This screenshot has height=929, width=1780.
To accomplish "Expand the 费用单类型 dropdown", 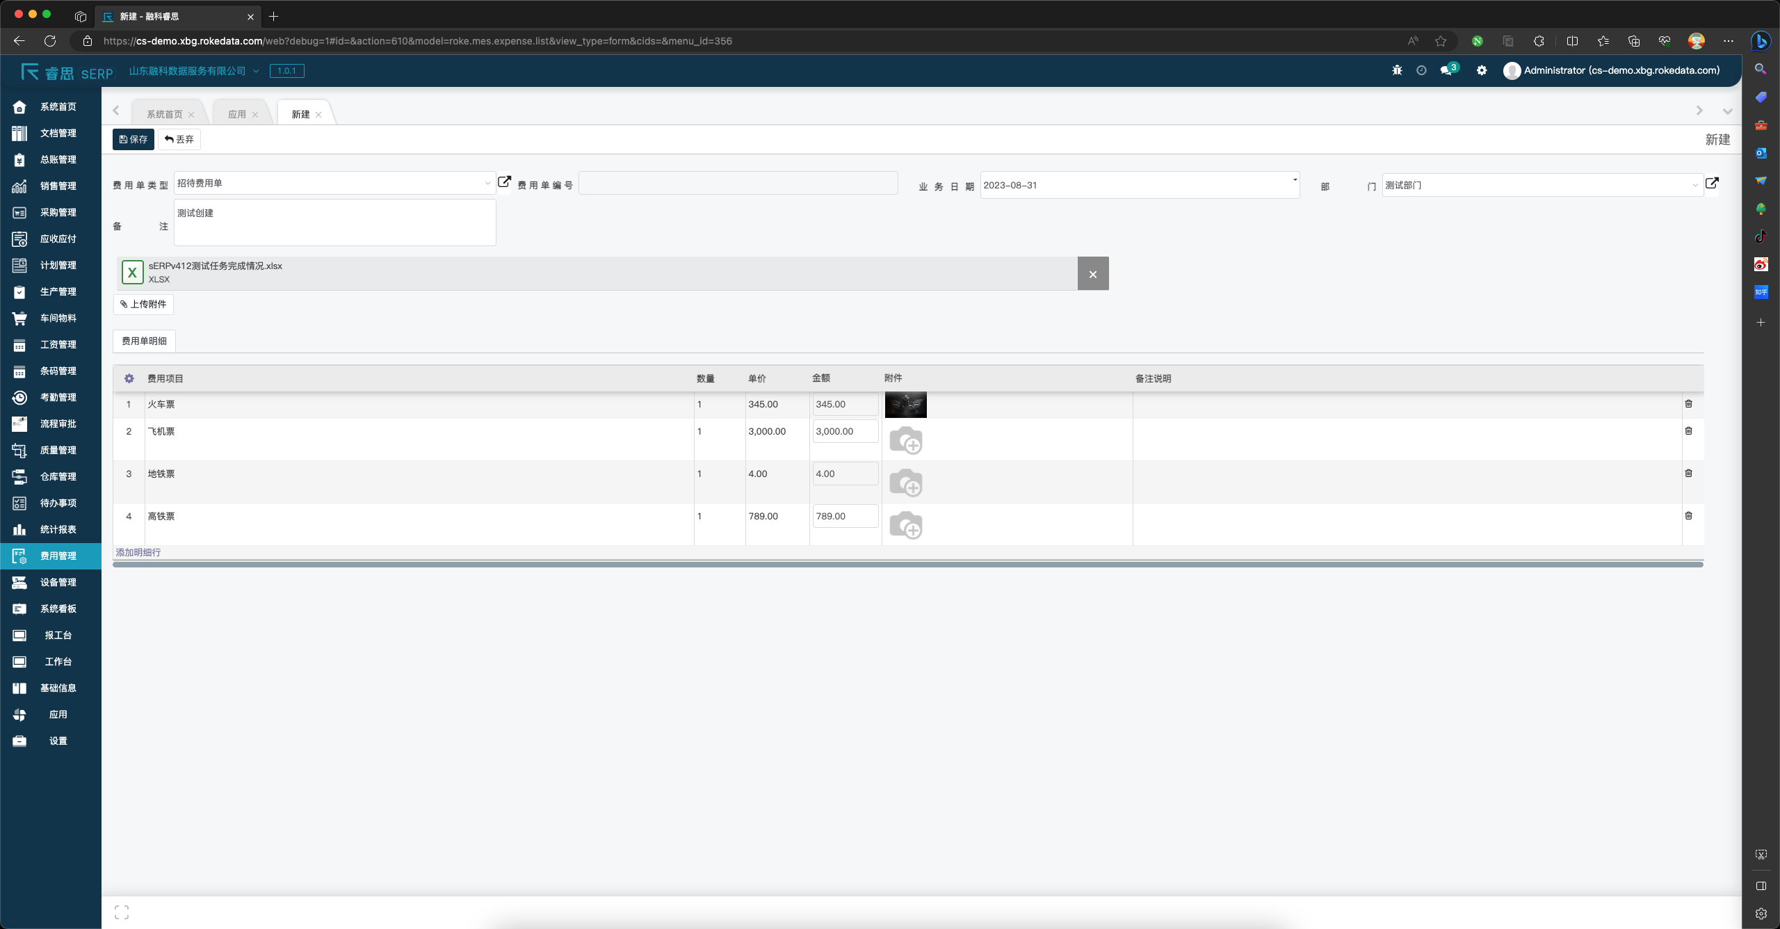I will tap(487, 184).
